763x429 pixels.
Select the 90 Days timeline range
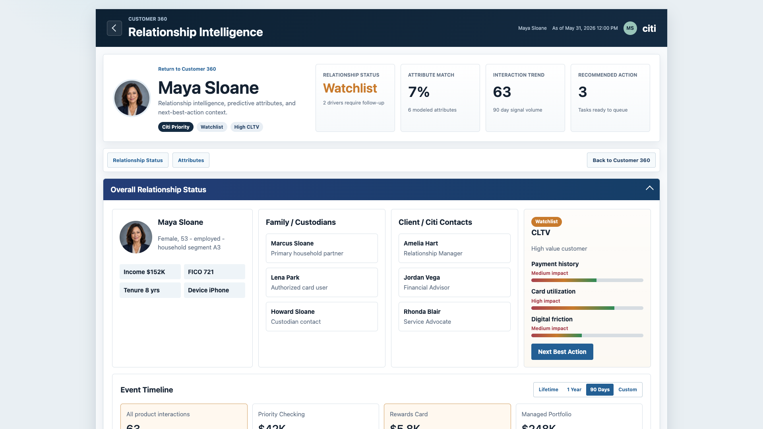[x=600, y=389]
